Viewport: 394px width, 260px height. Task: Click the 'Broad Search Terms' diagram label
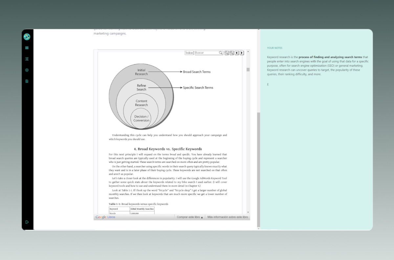197,72
